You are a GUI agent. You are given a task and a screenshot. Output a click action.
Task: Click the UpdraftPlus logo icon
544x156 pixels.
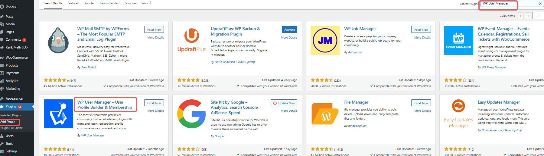click(192, 40)
